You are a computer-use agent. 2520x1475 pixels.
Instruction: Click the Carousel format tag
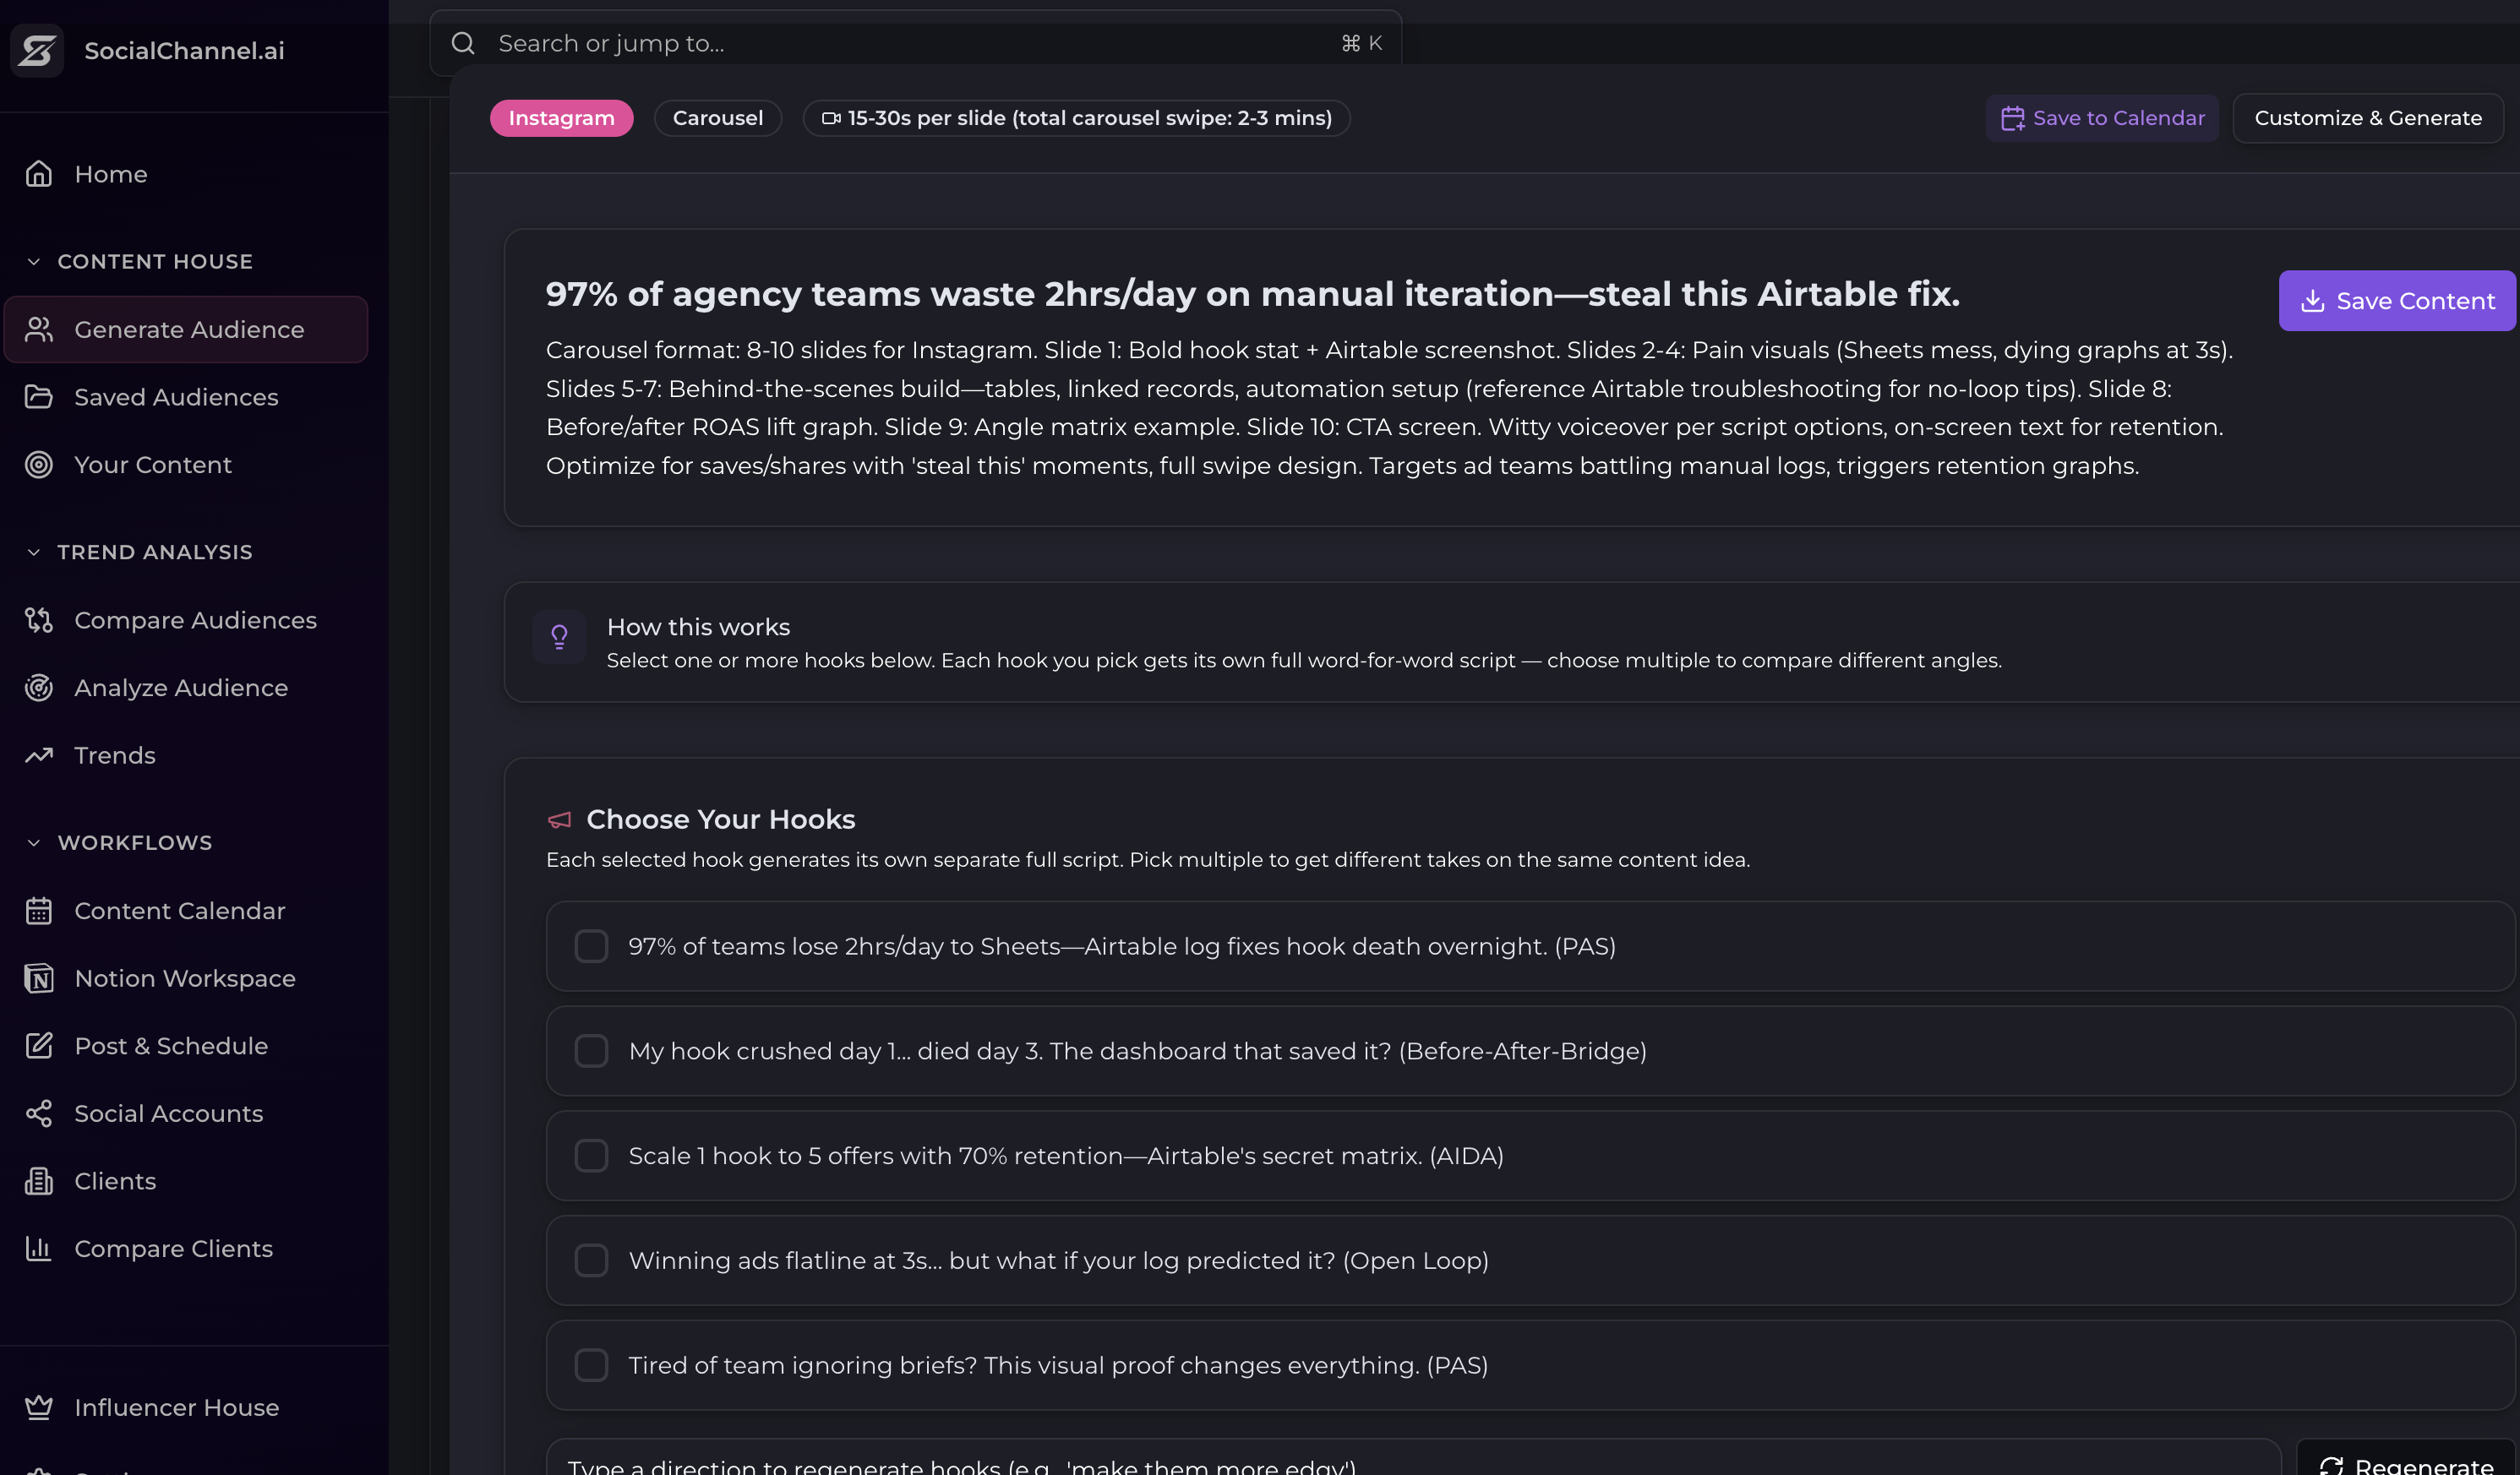click(x=717, y=118)
